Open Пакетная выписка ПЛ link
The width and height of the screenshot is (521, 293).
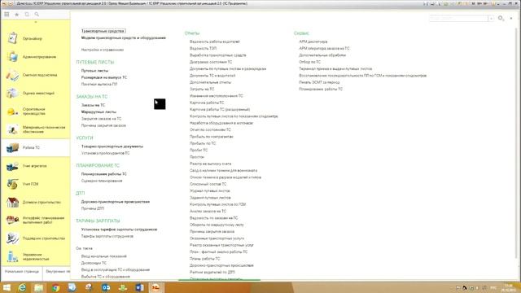99,85
